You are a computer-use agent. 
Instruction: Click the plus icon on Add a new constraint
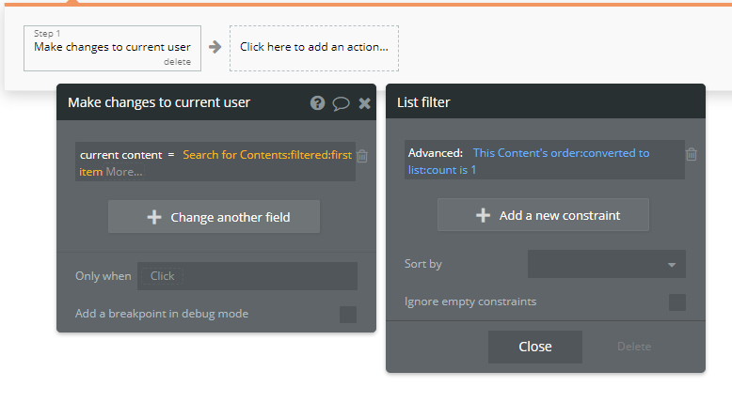484,215
